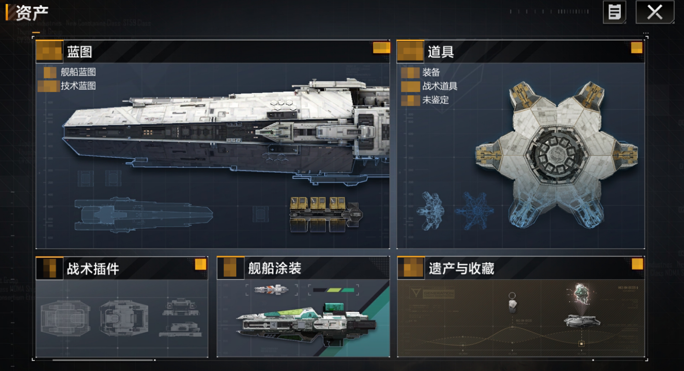Click the orange marker in 道具 header corner

click(x=637, y=48)
